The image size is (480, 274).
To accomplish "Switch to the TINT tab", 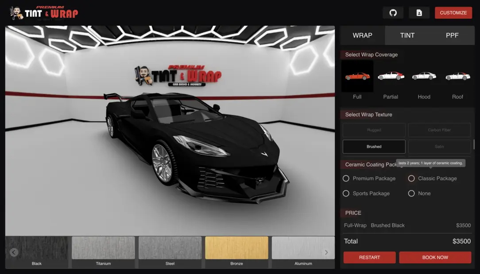I will coord(407,35).
